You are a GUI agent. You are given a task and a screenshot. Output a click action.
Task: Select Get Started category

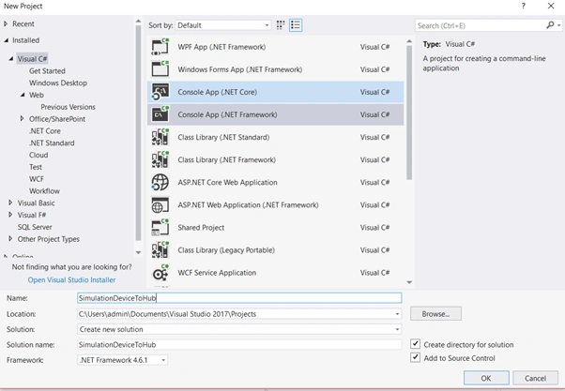(x=47, y=71)
